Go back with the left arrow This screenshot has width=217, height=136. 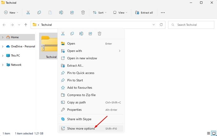coord(4,25)
